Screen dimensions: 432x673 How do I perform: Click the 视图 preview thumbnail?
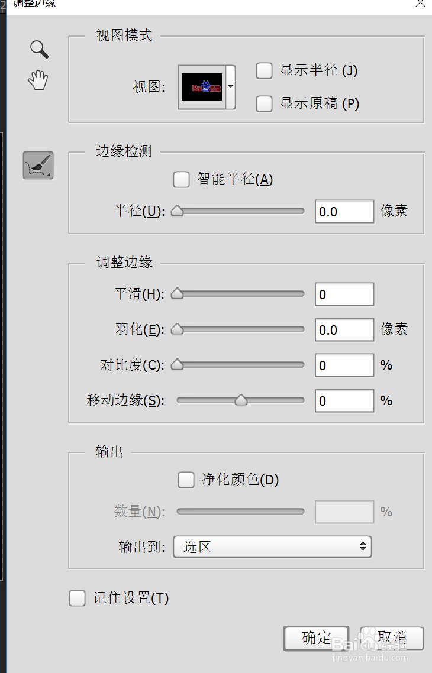tap(202, 87)
